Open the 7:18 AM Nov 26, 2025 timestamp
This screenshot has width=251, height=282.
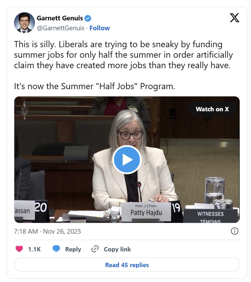click(x=48, y=231)
